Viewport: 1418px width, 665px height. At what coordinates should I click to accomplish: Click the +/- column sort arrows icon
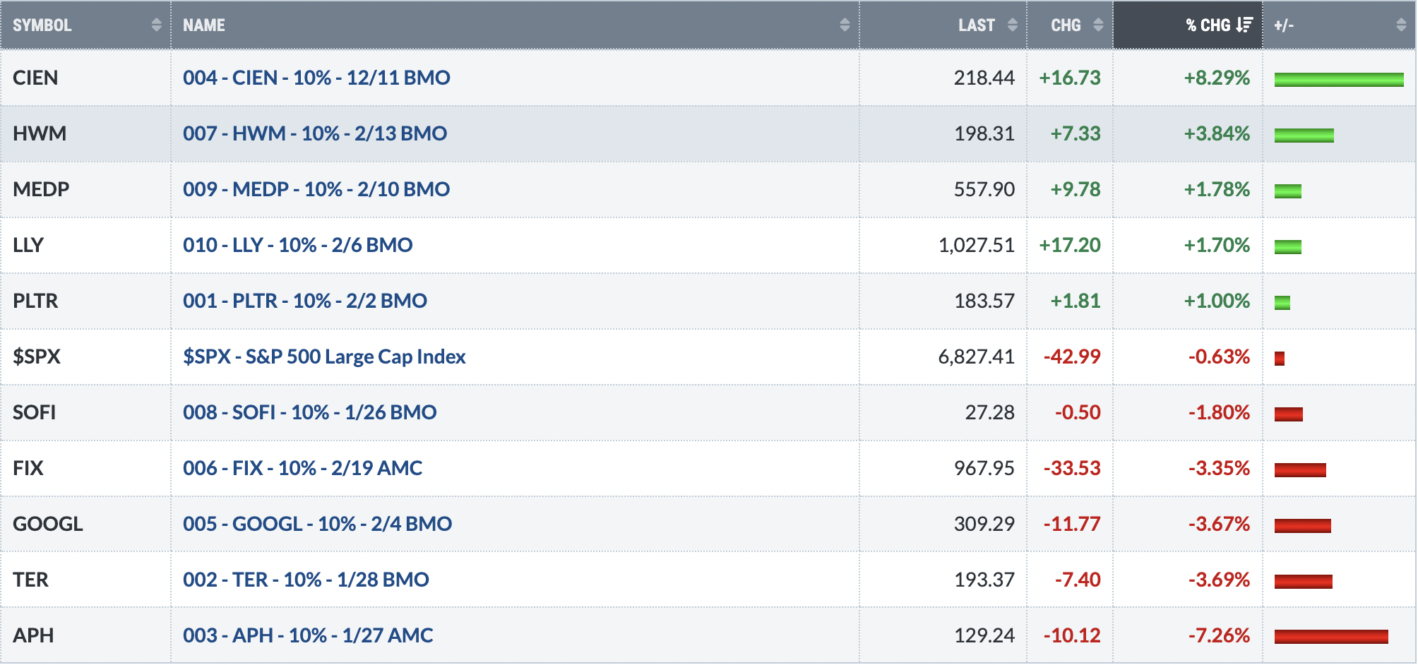pos(1401,25)
